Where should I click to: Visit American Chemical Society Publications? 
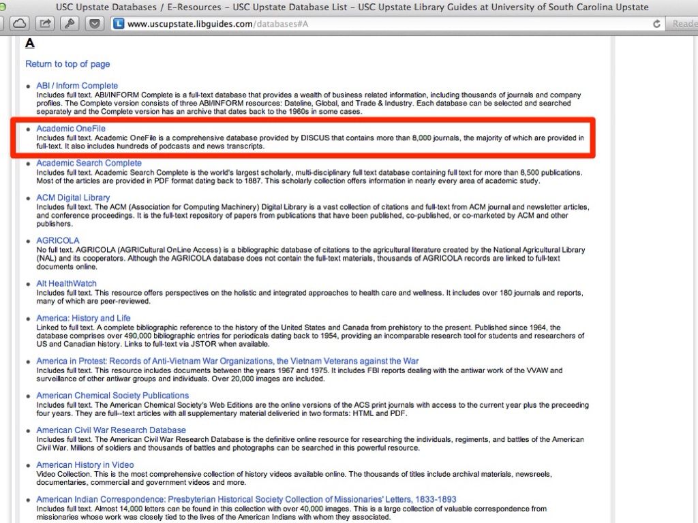pyautogui.click(x=112, y=396)
